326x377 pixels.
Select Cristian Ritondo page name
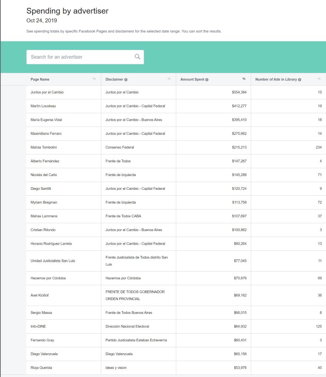click(x=43, y=230)
